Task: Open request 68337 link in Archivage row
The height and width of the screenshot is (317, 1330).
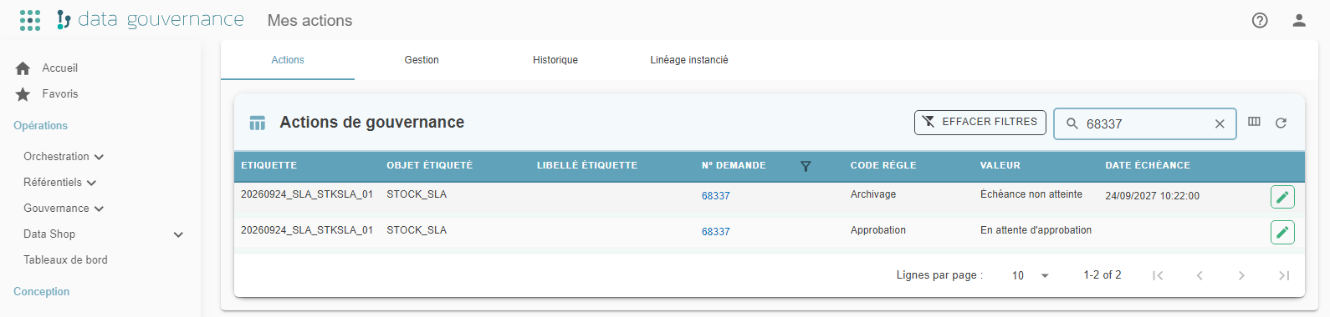Action: coord(715,196)
